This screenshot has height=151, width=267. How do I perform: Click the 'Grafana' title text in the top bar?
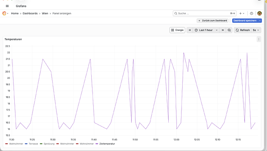tap(21, 6)
